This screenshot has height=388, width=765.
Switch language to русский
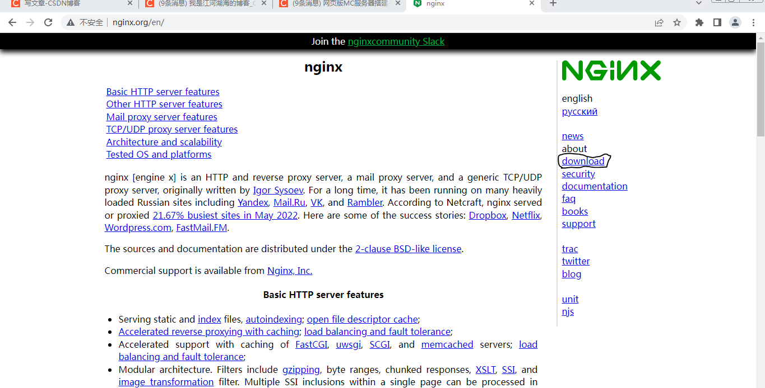pyautogui.click(x=579, y=111)
